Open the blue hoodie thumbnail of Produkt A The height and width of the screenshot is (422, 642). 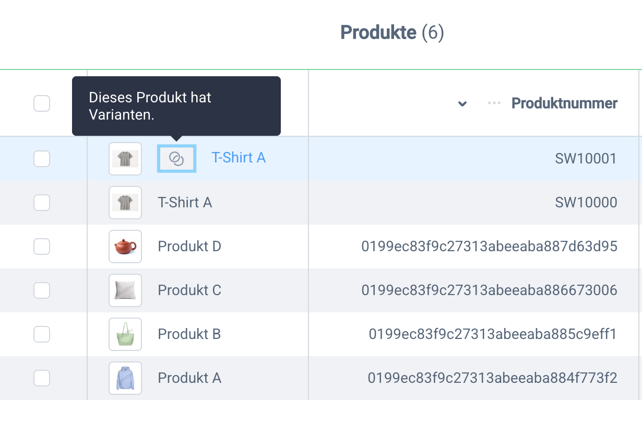coord(125,378)
